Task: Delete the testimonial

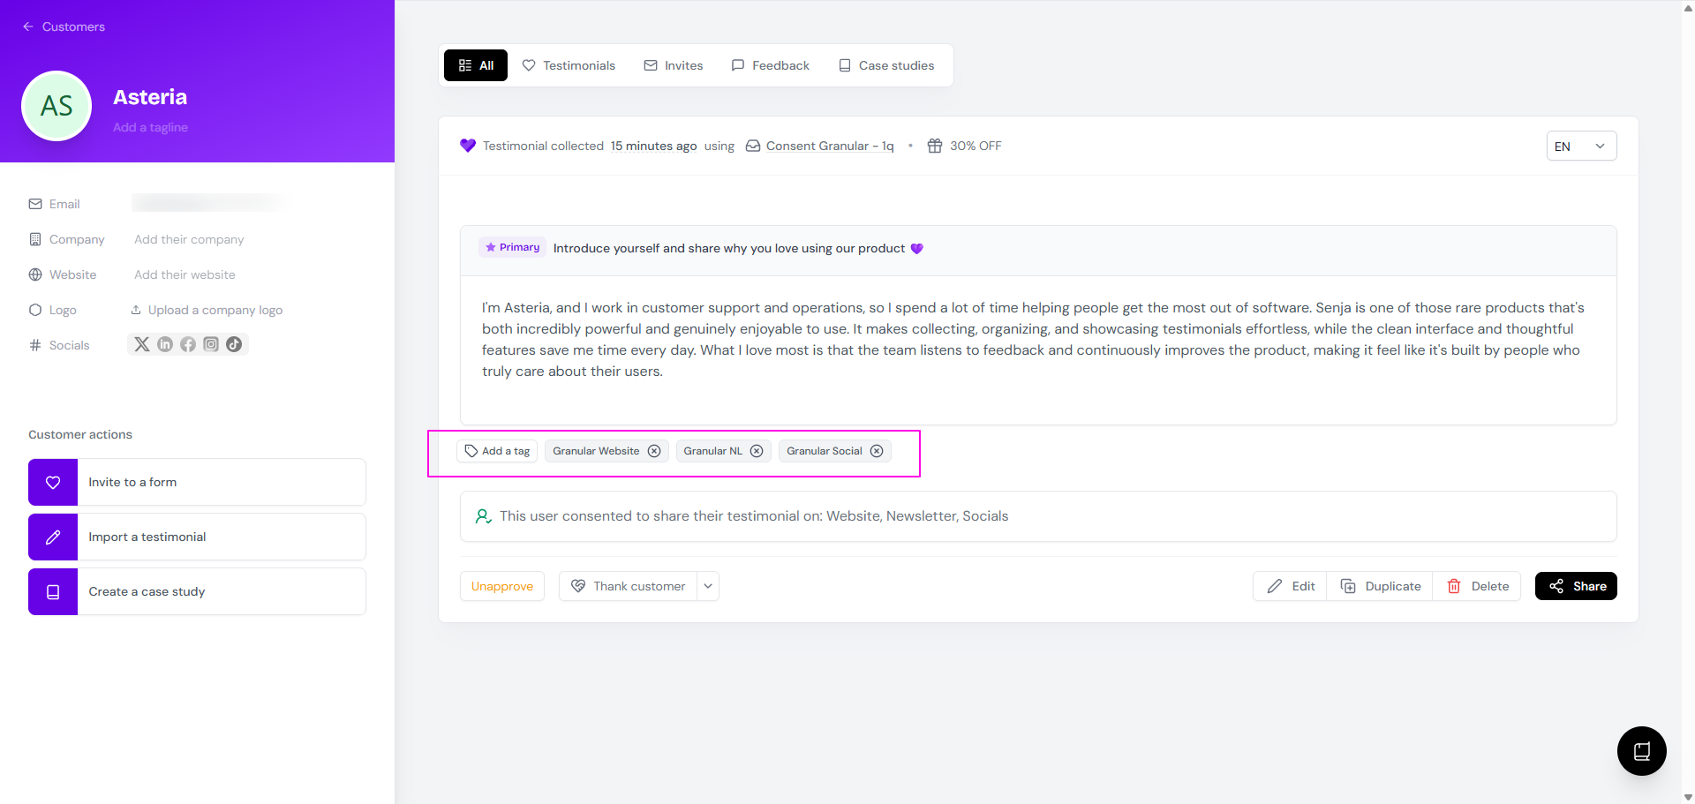Action: [1478, 586]
